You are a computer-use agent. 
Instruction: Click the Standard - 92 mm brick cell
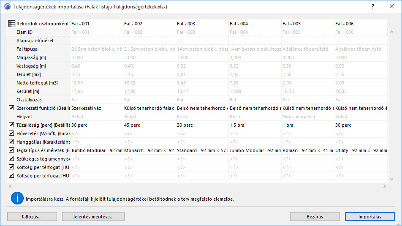pyautogui.click(x=202, y=150)
